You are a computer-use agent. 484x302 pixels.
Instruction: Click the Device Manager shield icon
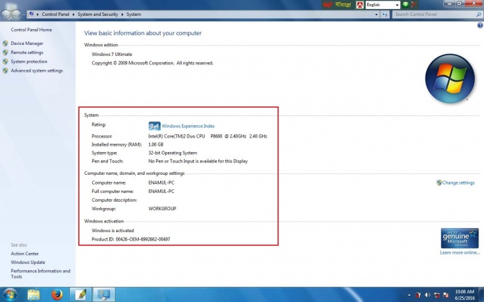[6, 44]
